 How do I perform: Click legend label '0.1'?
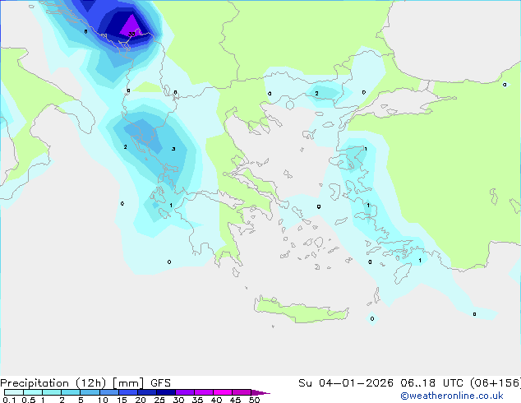(9, 400)
